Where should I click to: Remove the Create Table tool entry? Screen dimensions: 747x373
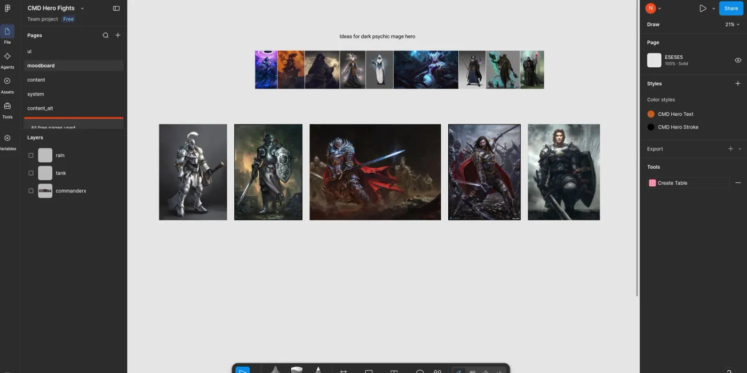click(x=738, y=183)
